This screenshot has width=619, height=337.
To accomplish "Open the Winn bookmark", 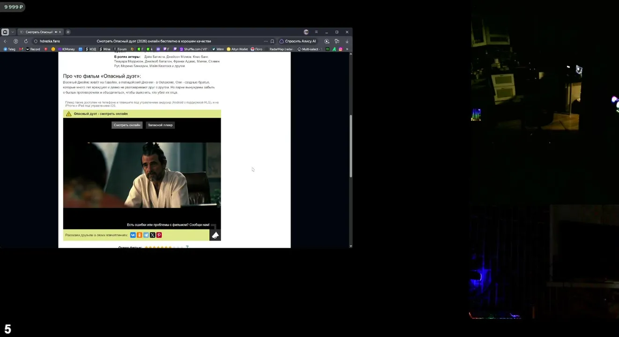I will pyautogui.click(x=218, y=49).
